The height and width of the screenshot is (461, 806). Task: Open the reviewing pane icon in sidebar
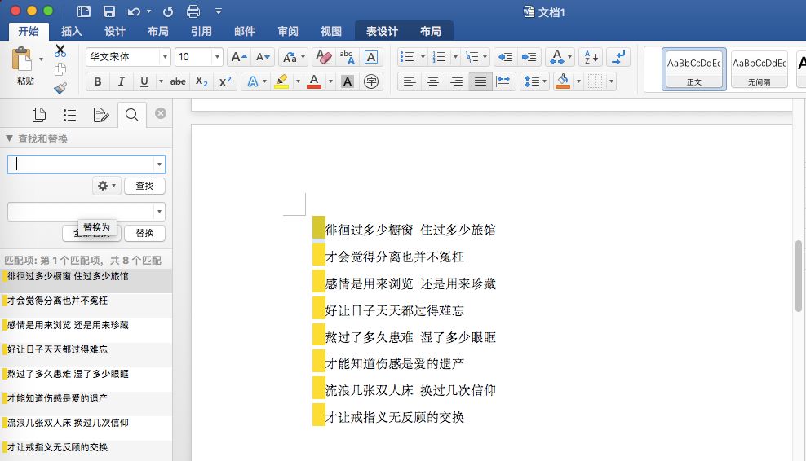[x=101, y=115]
